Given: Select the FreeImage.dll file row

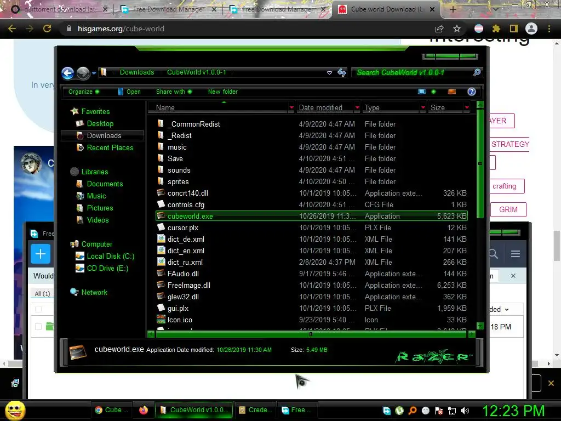Looking at the screenshot, I should pyautogui.click(x=312, y=285).
